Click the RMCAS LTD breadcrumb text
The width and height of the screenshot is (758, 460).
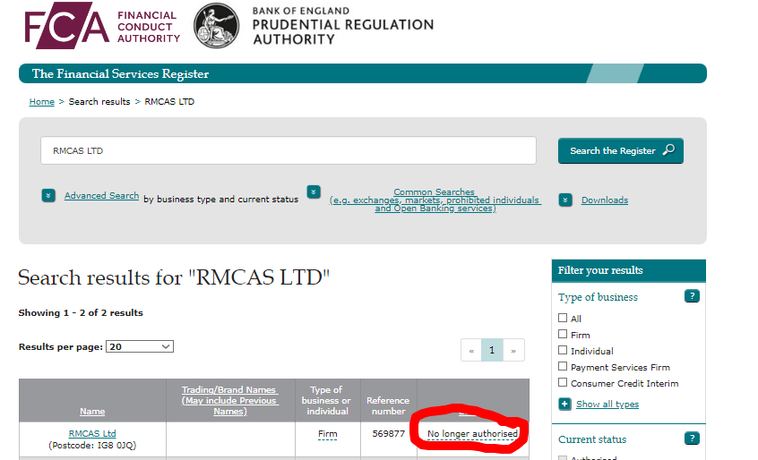click(x=169, y=102)
